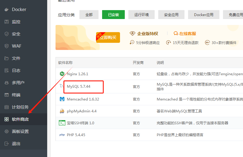Open the Docker menu item

(x=24, y=10)
